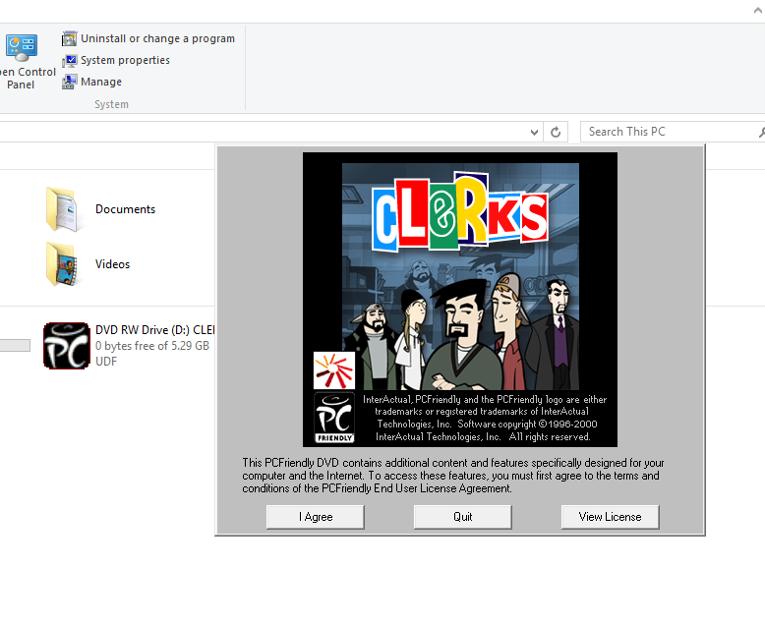Screen dimensions: 765x624
Task: Click the PC Friendly logo in dialog
Action: click(x=334, y=418)
